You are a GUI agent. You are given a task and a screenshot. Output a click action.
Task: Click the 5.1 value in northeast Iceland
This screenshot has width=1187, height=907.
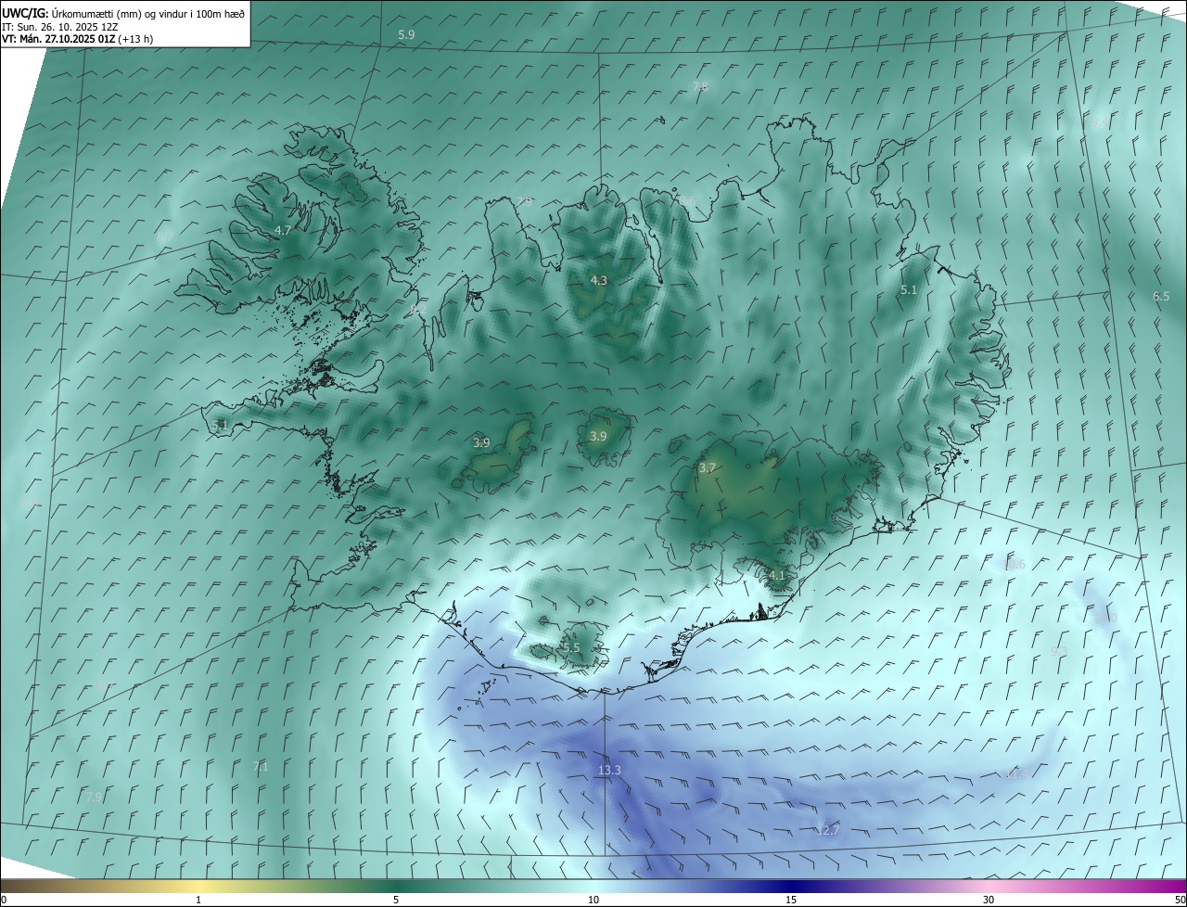coord(909,290)
